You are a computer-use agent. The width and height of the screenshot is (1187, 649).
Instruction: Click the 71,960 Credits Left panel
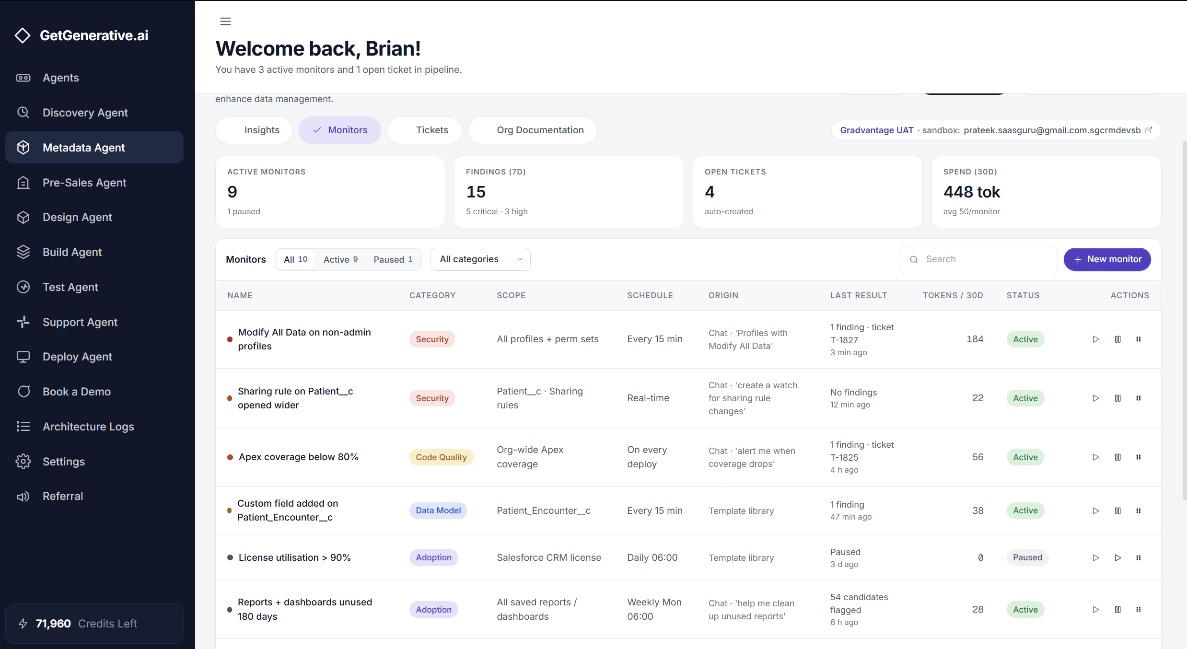point(94,624)
